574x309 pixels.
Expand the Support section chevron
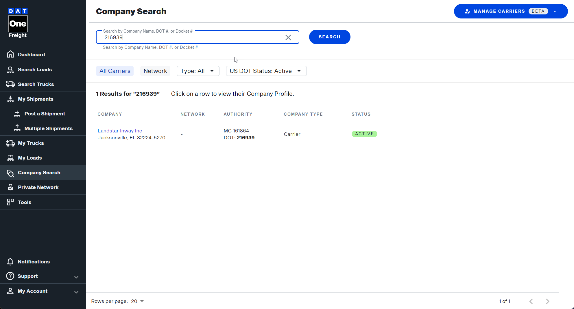76,277
